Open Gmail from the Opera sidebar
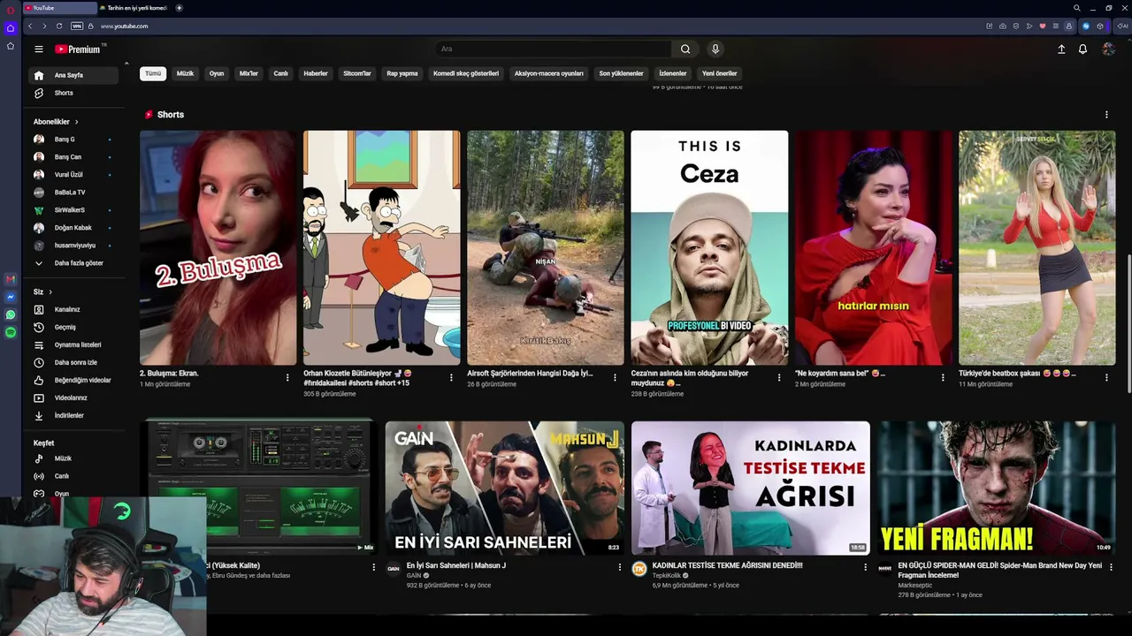 (x=11, y=279)
